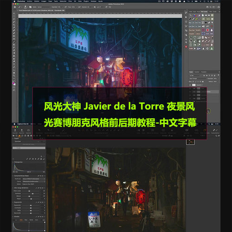Toggle the lock-all padlock icon in the layers panel

[x=203, y=82]
